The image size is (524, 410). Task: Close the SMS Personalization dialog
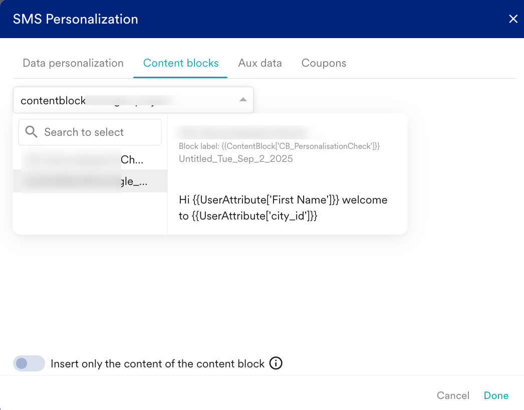513,19
